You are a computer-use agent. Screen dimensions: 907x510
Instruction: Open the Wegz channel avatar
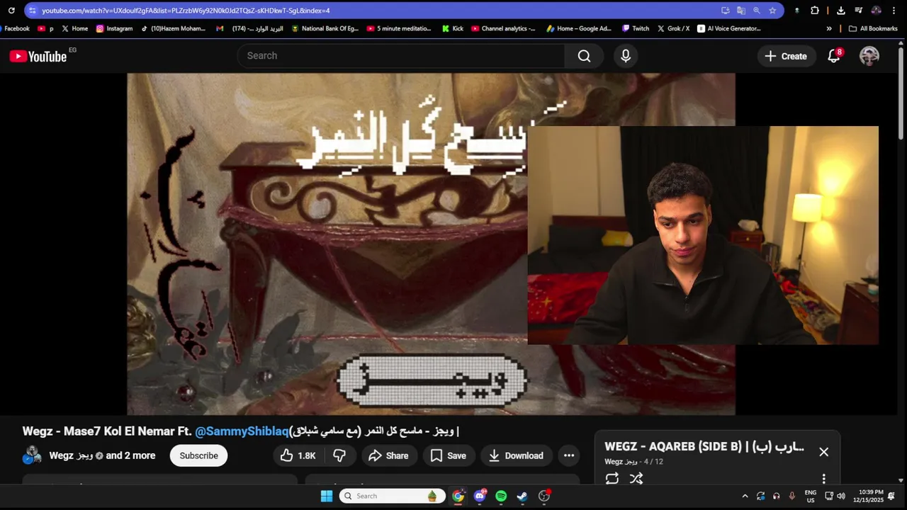point(33,455)
